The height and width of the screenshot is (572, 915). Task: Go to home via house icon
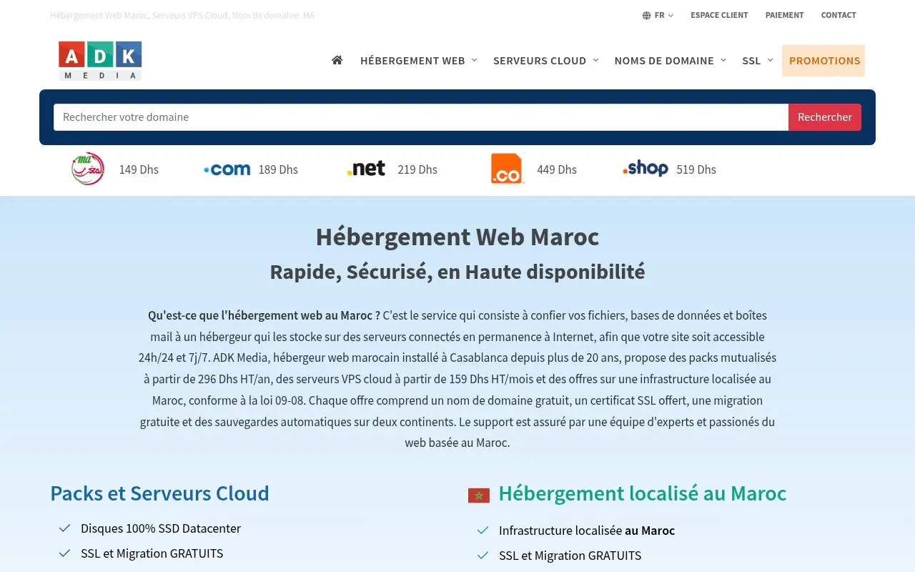click(x=337, y=60)
